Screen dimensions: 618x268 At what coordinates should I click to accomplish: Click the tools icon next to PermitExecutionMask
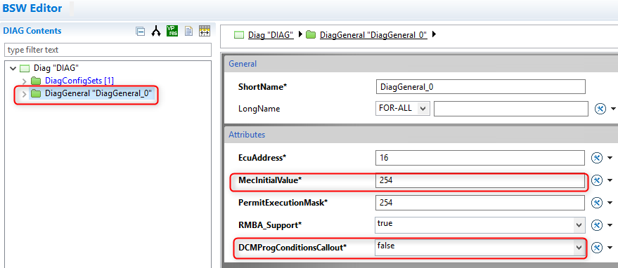pyautogui.click(x=597, y=203)
